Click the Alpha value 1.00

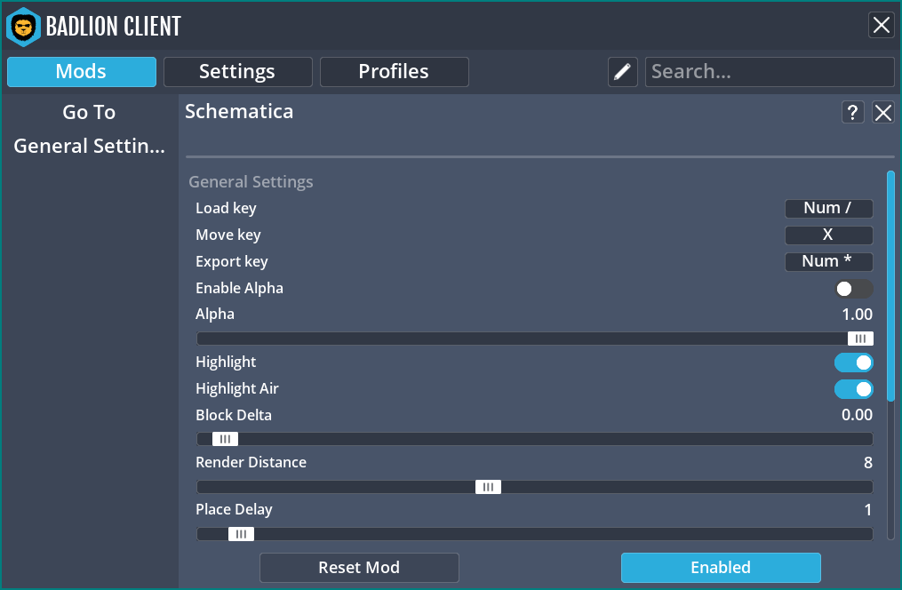[x=857, y=315]
